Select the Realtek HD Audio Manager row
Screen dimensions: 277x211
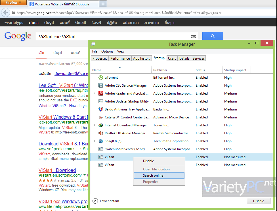[182, 133]
